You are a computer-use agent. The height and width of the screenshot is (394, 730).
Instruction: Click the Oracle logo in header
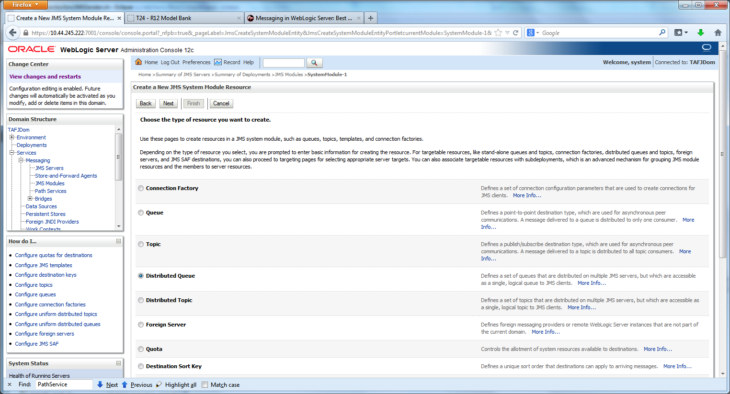32,49
